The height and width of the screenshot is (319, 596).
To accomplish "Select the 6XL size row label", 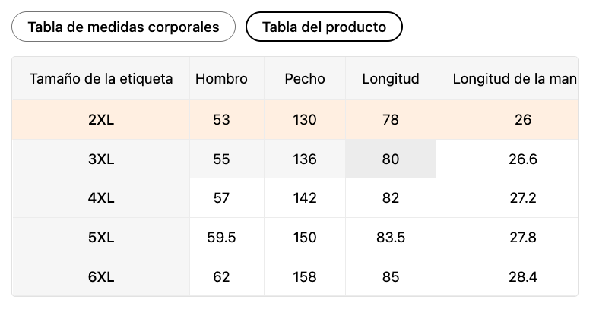I will [x=101, y=277].
